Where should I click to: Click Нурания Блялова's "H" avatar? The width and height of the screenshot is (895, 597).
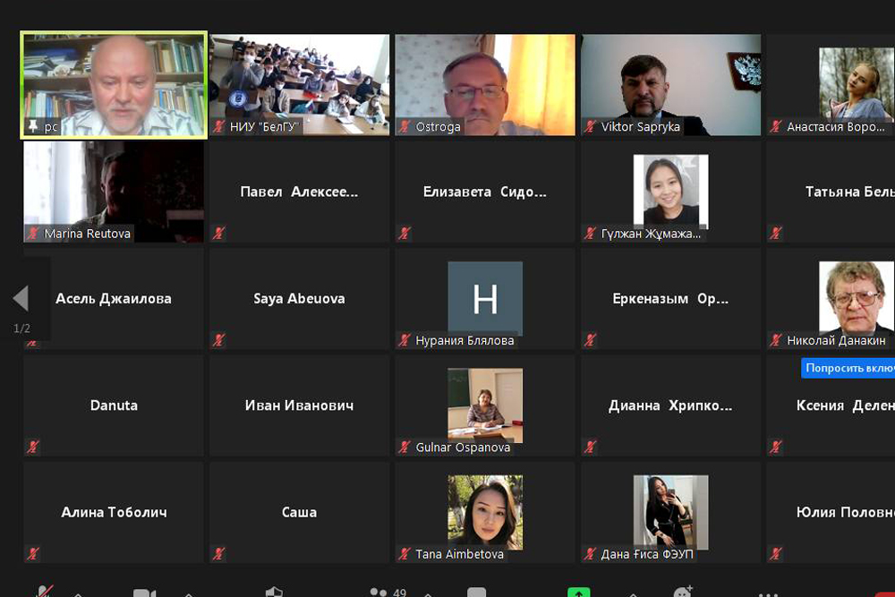click(x=485, y=299)
